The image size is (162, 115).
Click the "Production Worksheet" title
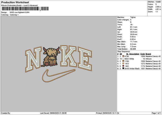coord(15,2)
